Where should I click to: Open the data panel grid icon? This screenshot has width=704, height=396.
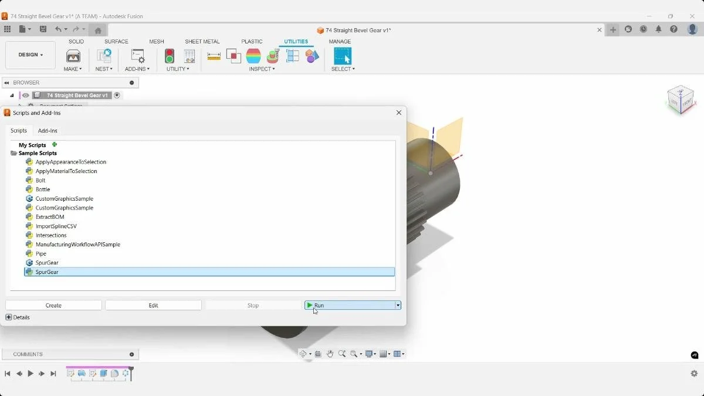click(7, 29)
